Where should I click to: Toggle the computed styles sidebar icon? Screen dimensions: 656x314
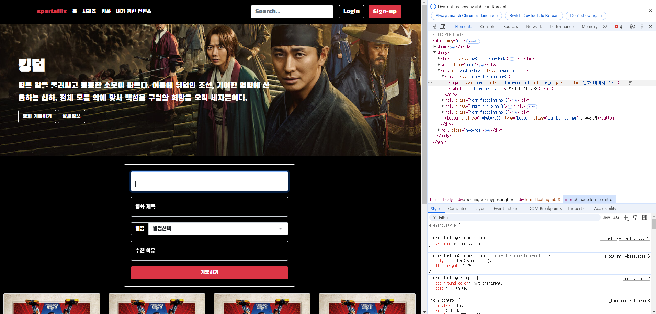[x=645, y=217]
